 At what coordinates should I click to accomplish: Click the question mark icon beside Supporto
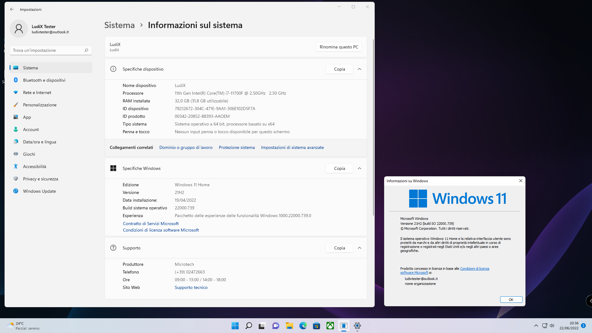click(x=113, y=248)
